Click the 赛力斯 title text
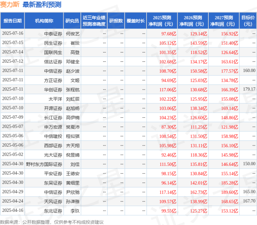257x225 pixels. coord(10,4)
